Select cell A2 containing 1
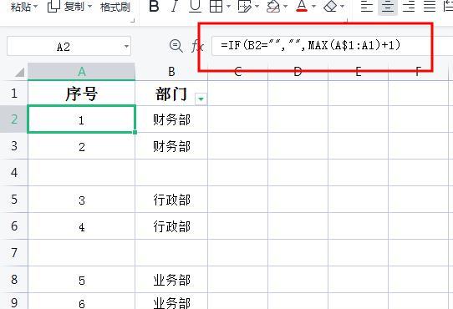The image size is (453, 309). [x=81, y=119]
